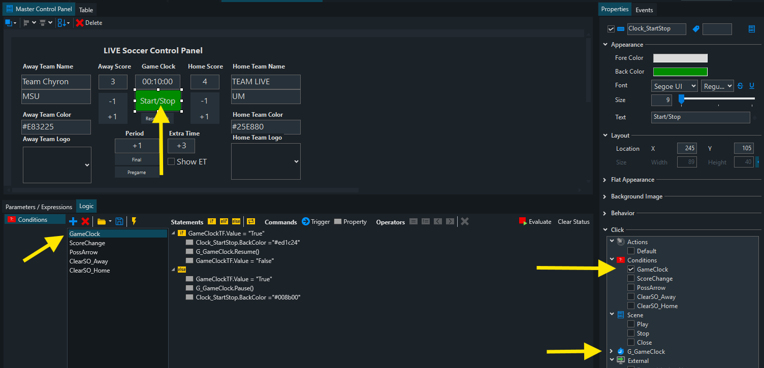Open the Parameters / Expressions tab
Image resolution: width=764 pixels, height=368 pixels.
pos(39,207)
